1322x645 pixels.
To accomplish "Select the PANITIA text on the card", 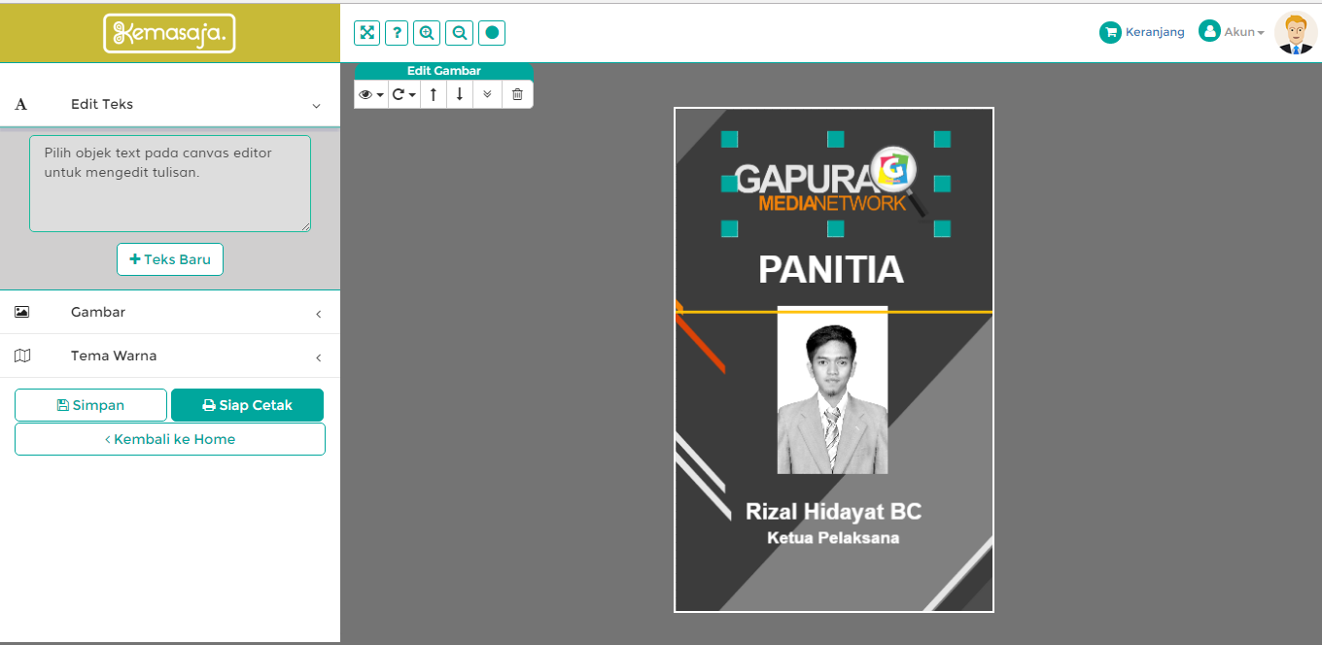I will [x=831, y=269].
